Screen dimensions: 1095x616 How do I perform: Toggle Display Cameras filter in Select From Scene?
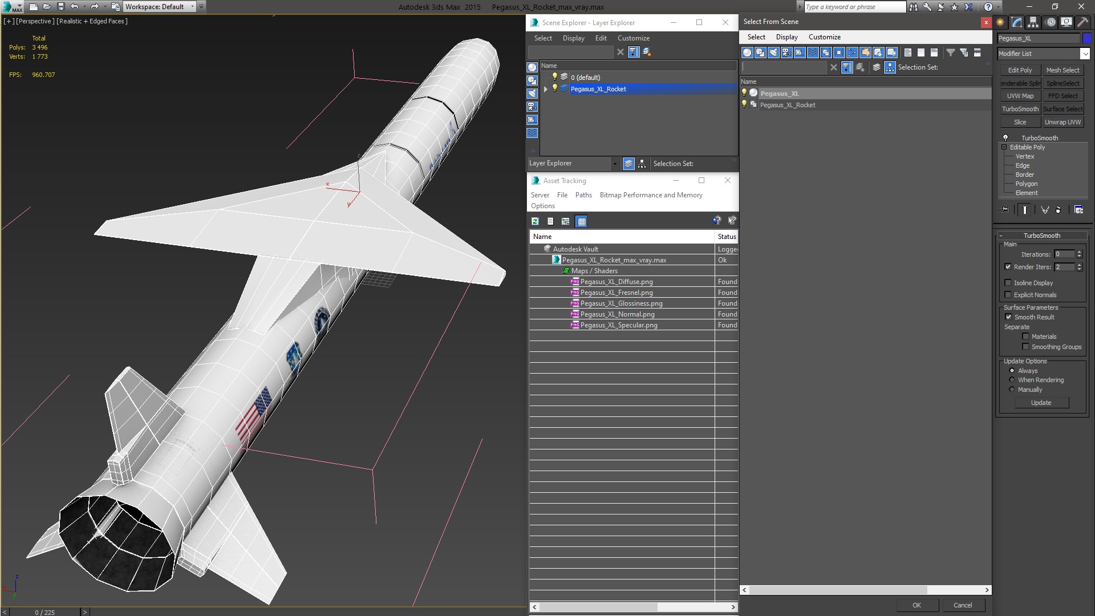point(786,52)
